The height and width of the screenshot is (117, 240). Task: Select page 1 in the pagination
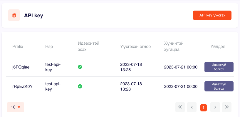pos(203,108)
